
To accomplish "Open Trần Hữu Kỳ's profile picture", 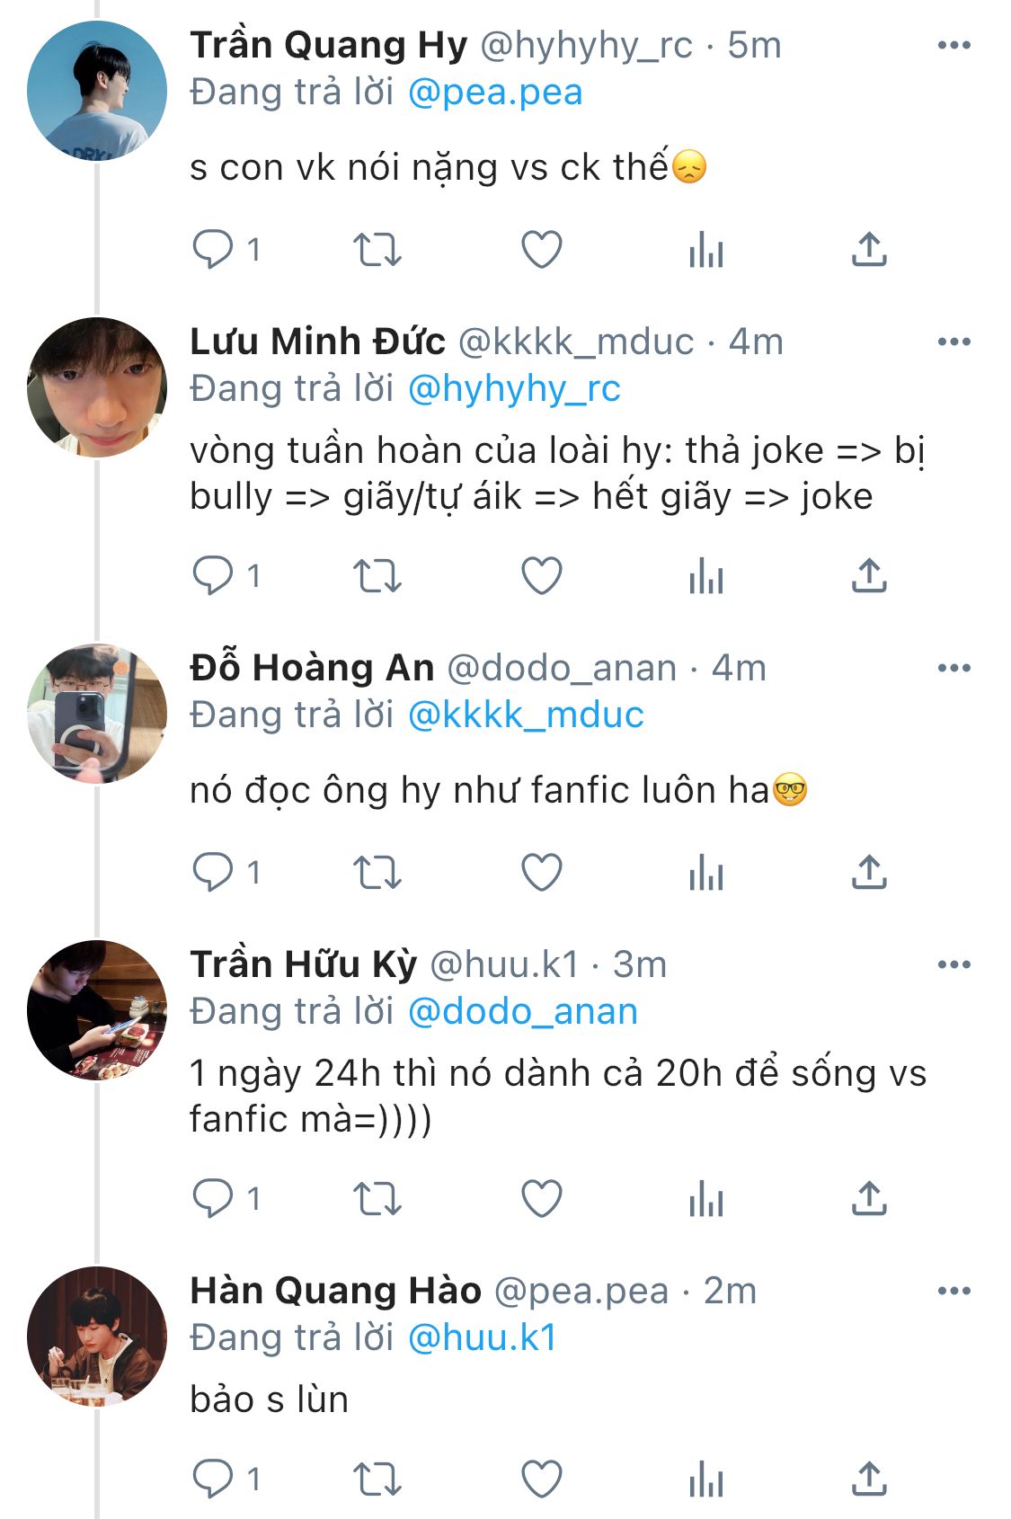I will coord(97,1010).
